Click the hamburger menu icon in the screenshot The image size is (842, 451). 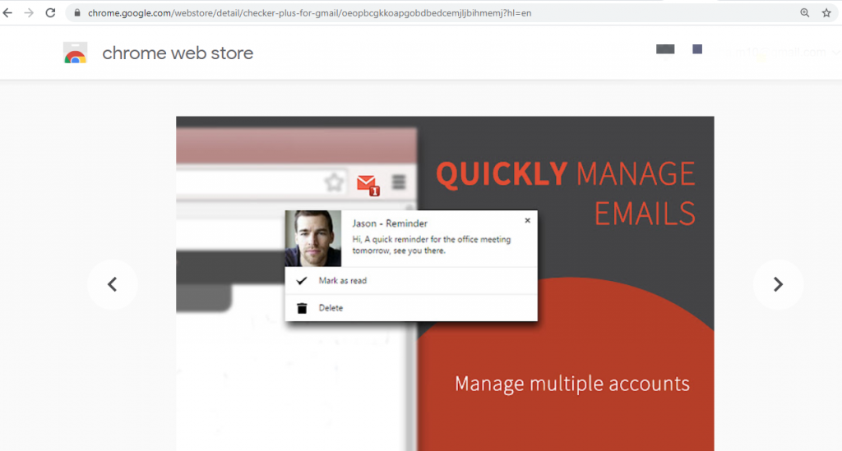tap(399, 182)
